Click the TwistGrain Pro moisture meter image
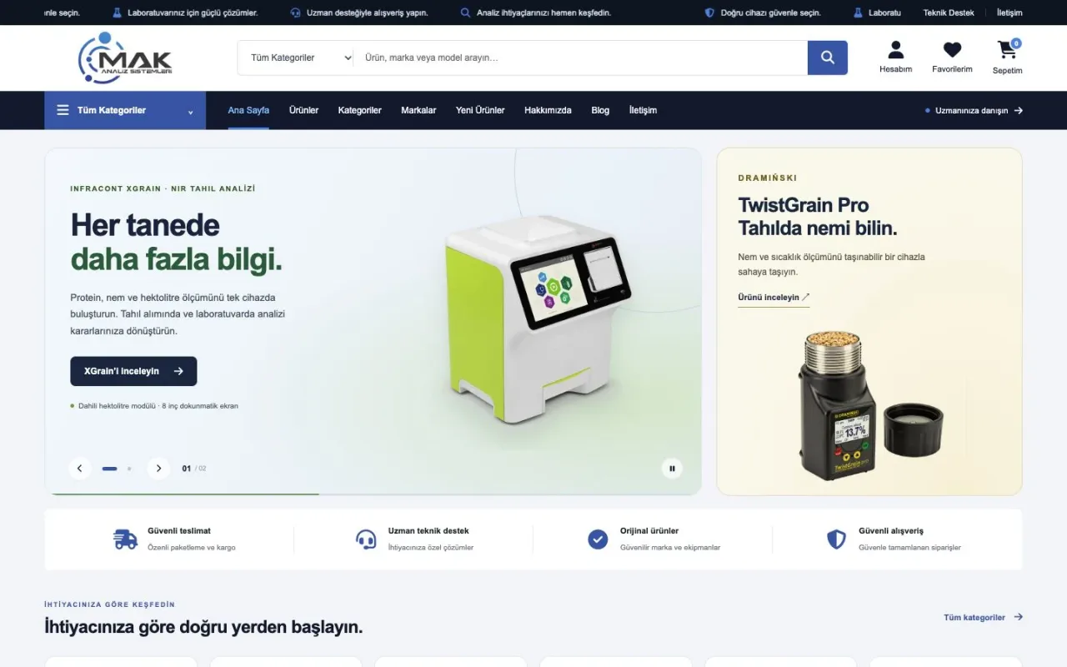Screen dimensions: 1067x667 [x=869, y=404]
